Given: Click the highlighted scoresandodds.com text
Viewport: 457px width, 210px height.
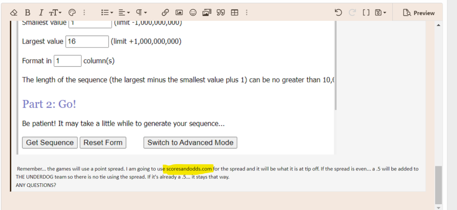Looking at the screenshot, I should (x=188, y=169).
